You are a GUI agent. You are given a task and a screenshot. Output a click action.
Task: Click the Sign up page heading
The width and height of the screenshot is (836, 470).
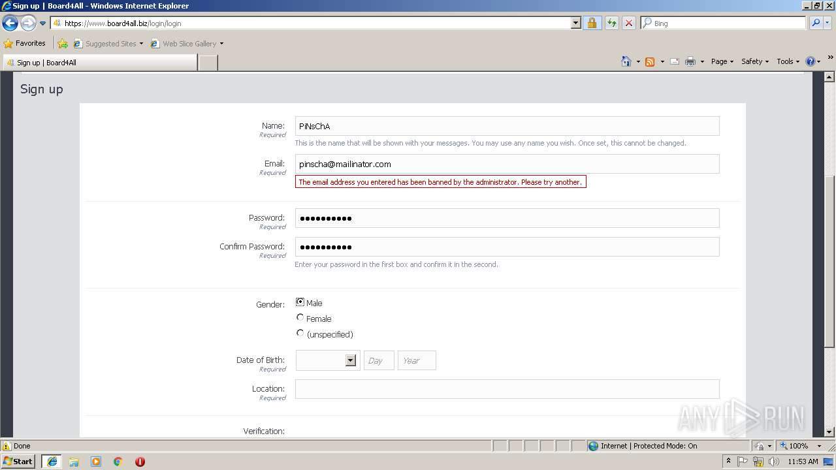point(42,89)
